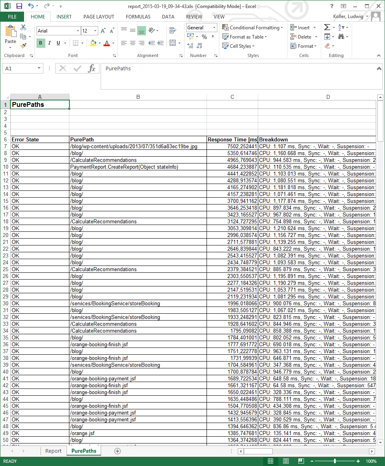Toggle Italic formatting
Image resolution: width=385 pixels, height=466 pixels.
click(x=50, y=43)
